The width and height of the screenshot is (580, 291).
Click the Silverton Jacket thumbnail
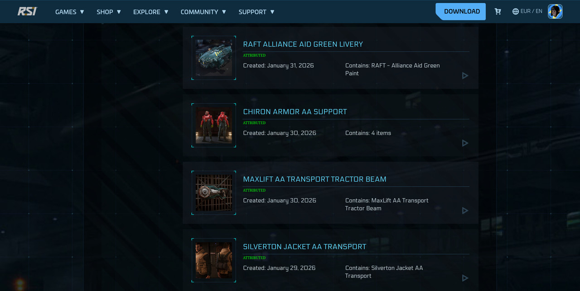[214, 260]
